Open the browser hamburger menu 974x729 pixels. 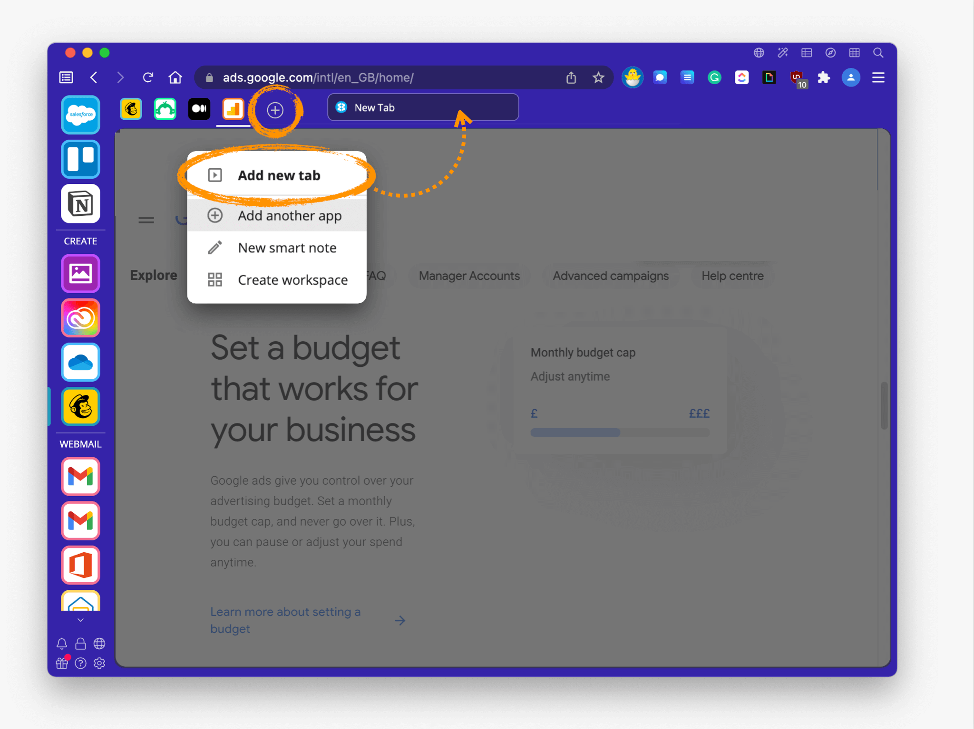pyautogui.click(x=878, y=77)
